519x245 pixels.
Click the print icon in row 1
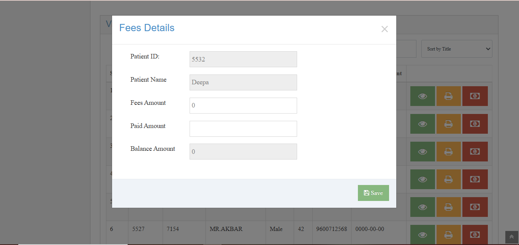click(448, 96)
